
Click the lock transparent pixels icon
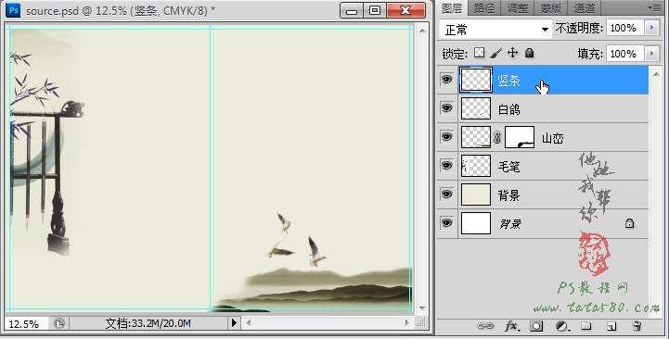point(480,53)
